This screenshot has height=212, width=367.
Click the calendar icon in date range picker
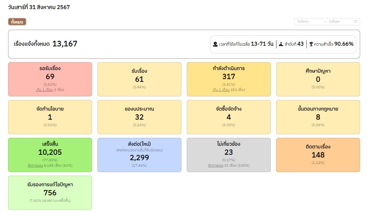tap(356, 22)
